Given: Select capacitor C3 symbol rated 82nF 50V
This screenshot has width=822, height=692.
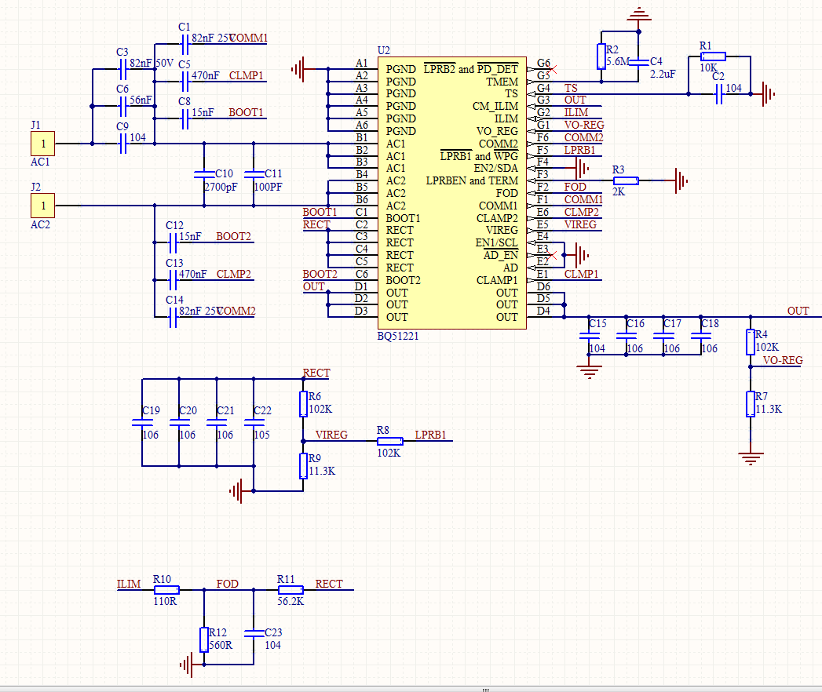Looking at the screenshot, I should point(122,69).
